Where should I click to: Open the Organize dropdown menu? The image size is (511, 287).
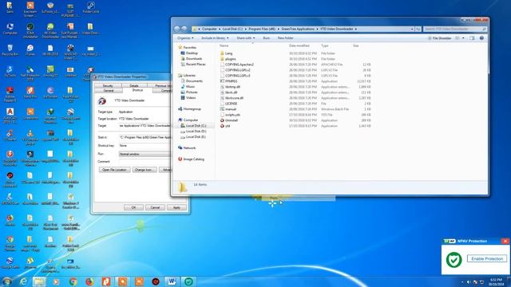point(185,38)
